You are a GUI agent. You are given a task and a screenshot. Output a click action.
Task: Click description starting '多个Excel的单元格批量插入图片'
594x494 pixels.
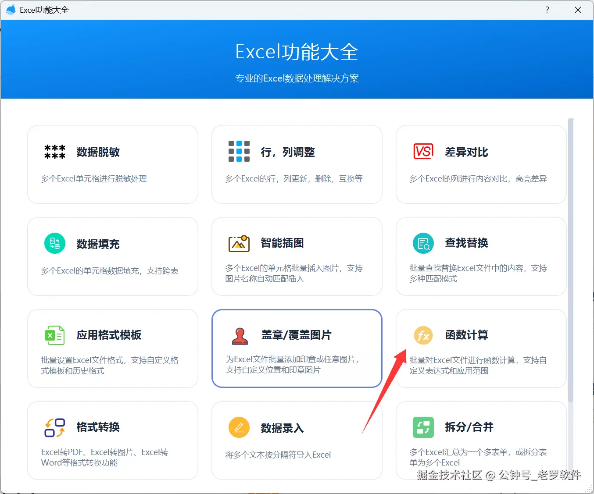click(x=294, y=274)
